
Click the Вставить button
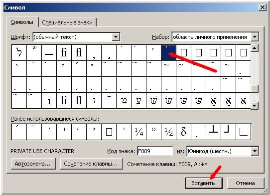point(204,183)
